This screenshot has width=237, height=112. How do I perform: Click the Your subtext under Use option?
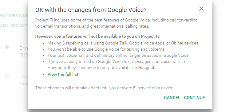[x=24, y=83]
